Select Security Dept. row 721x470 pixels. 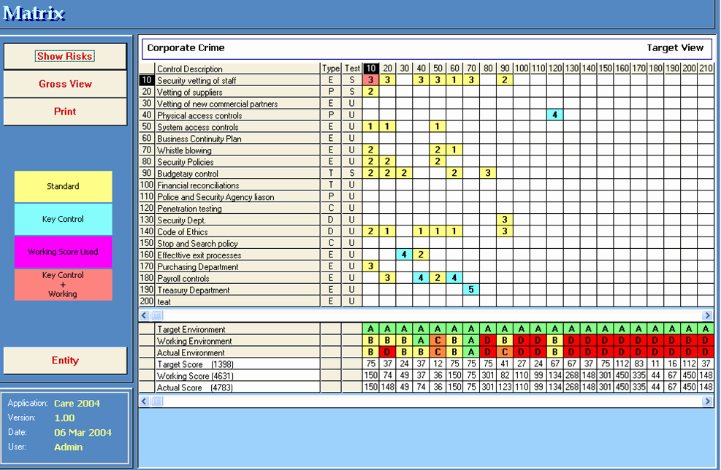tap(237, 220)
